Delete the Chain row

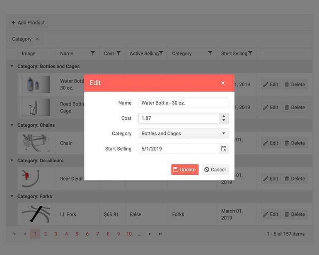(295, 143)
